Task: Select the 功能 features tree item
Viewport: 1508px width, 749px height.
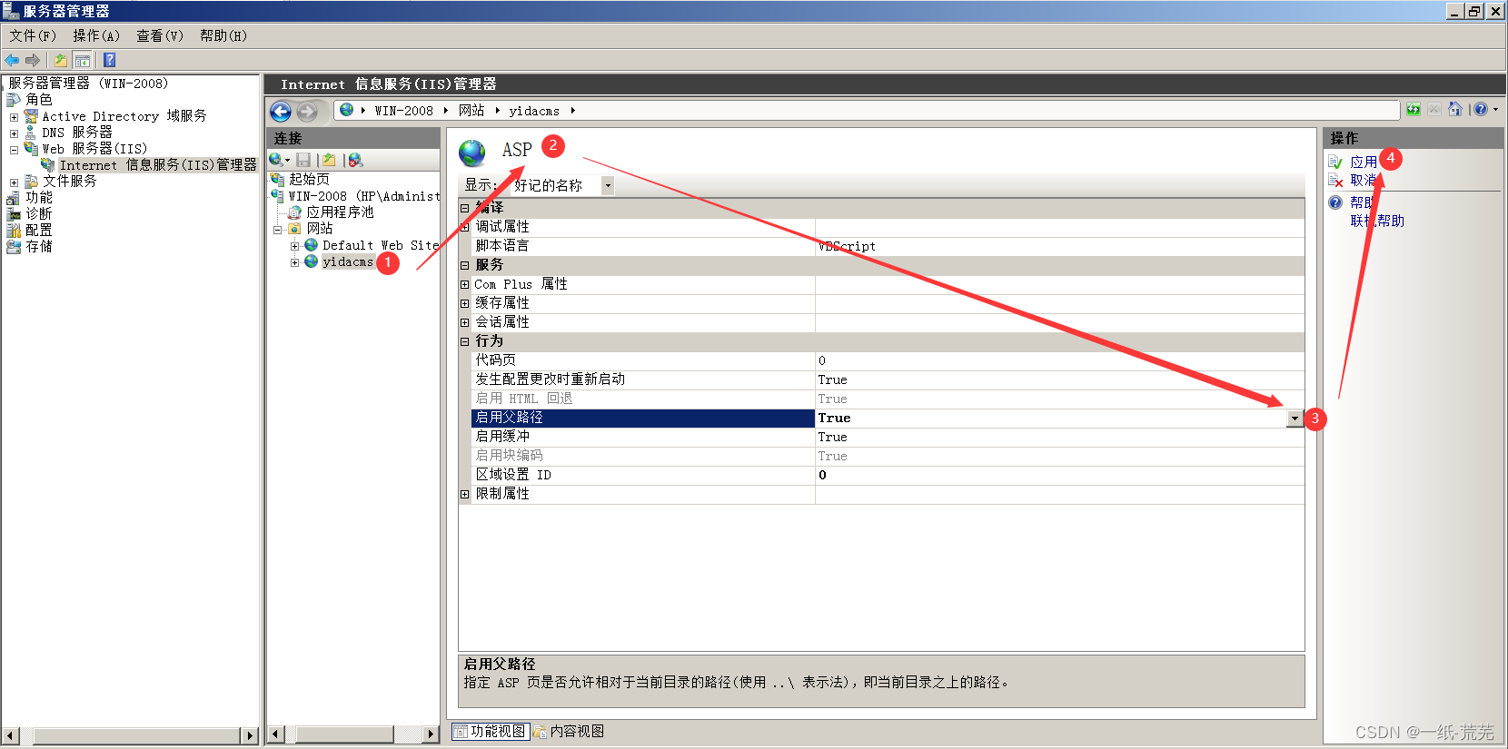Action: (38, 198)
